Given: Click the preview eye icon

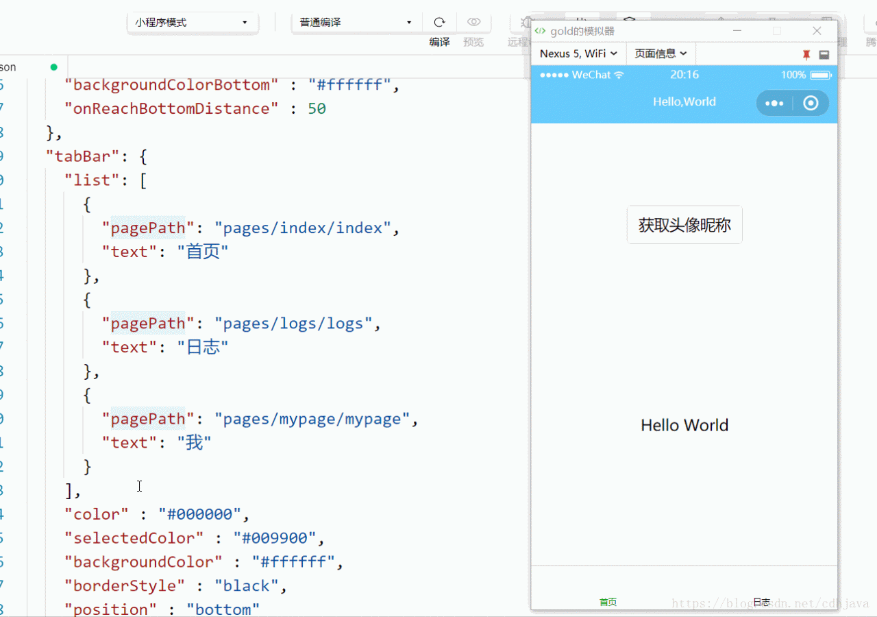Looking at the screenshot, I should coord(473,22).
